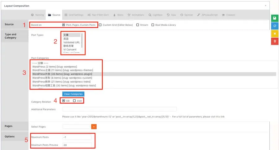Select WordPress (2 items) category
Screen dimensions: 279x150
pos(154,67)
